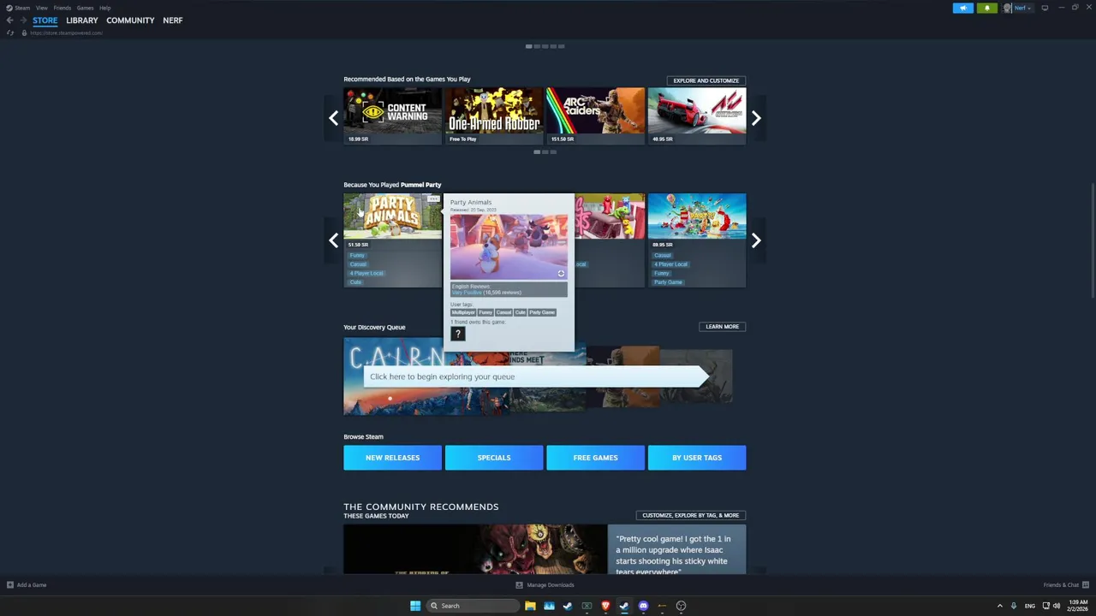1096x616 pixels.
Task: Click Add a Game
Action: (26, 585)
